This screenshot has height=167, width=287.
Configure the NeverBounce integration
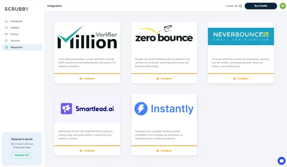(x=241, y=79)
